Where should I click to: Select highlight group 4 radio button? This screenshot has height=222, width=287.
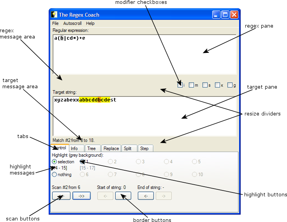point(166,161)
